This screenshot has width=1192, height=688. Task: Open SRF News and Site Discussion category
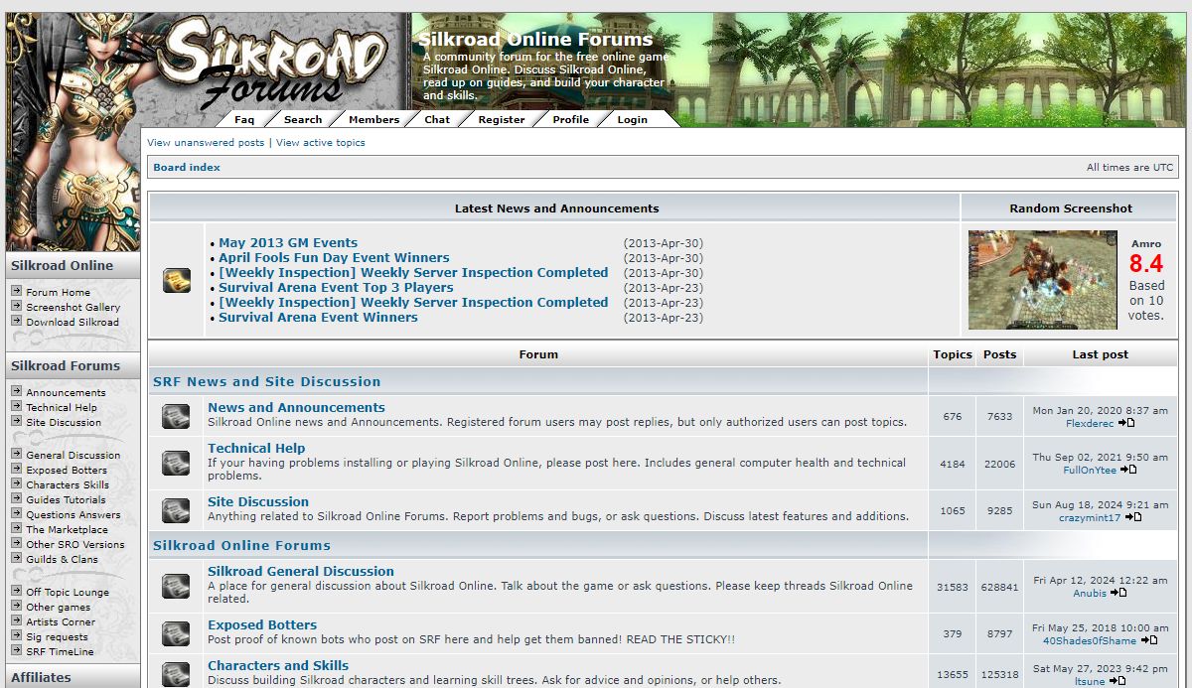point(267,381)
